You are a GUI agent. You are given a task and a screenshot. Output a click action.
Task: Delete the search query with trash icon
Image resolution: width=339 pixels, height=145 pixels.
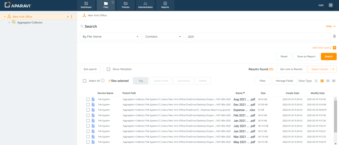pos(334,37)
